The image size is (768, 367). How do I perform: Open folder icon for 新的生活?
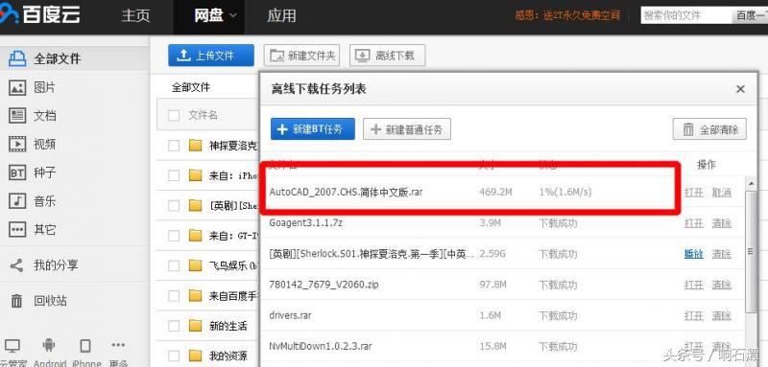[196, 326]
